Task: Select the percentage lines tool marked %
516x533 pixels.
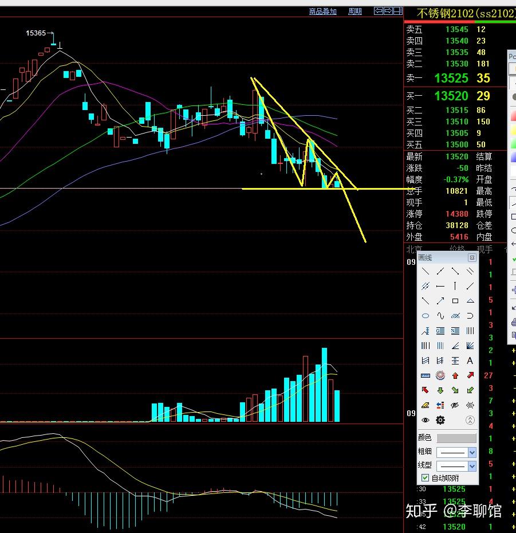Action: [455, 331]
